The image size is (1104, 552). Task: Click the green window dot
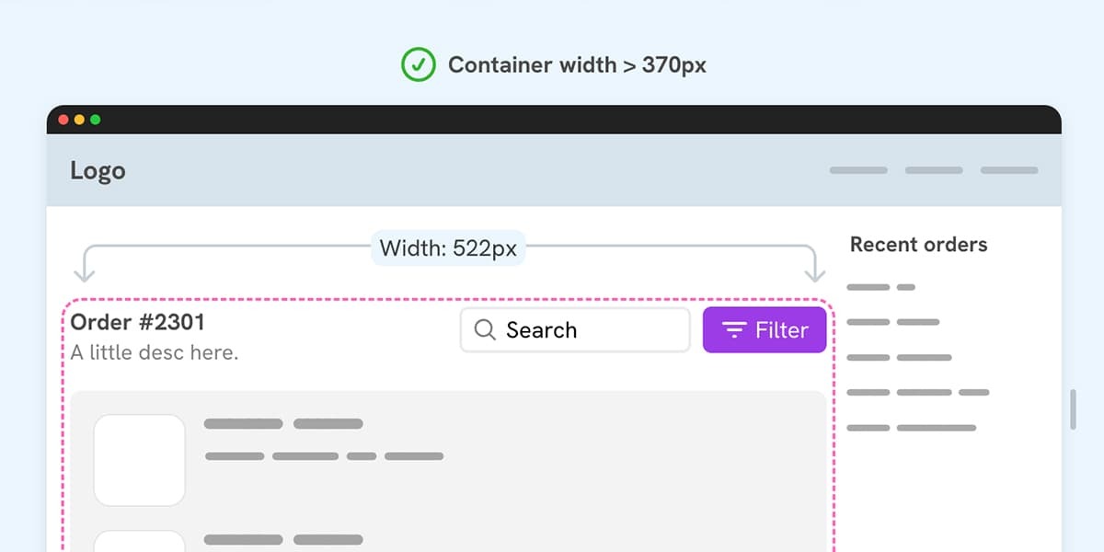[95, 120]
